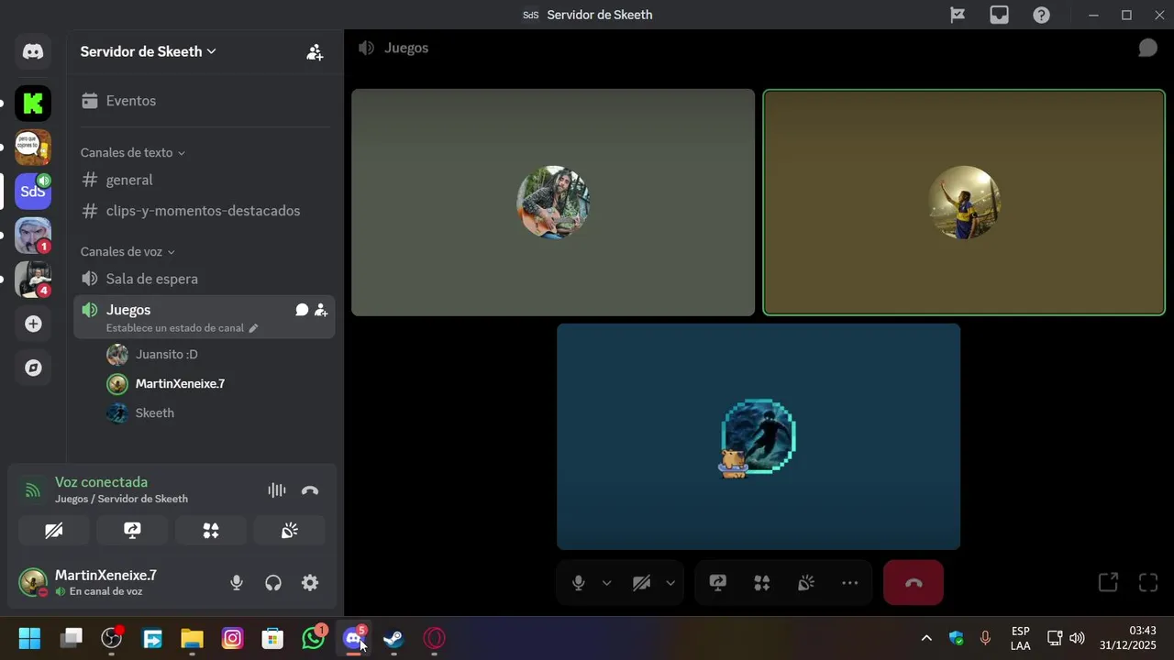Enter full screen call view
The height and width of the screenshot is (660, 1174).
point(1148,582)
